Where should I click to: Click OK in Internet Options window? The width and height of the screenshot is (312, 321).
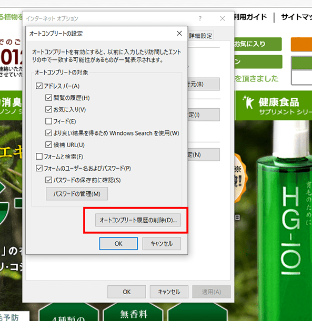126,292
